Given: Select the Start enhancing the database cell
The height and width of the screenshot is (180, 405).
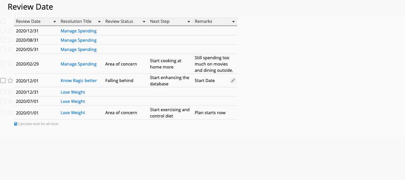Looking at the screenshot, I should click(170, 80).
